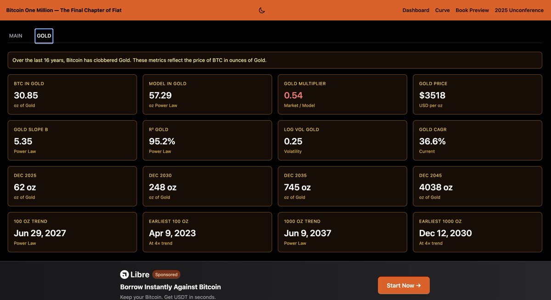Click the Dec 2030 248 oz value
This screenshot has width=551, height=300.
(163, 187)
